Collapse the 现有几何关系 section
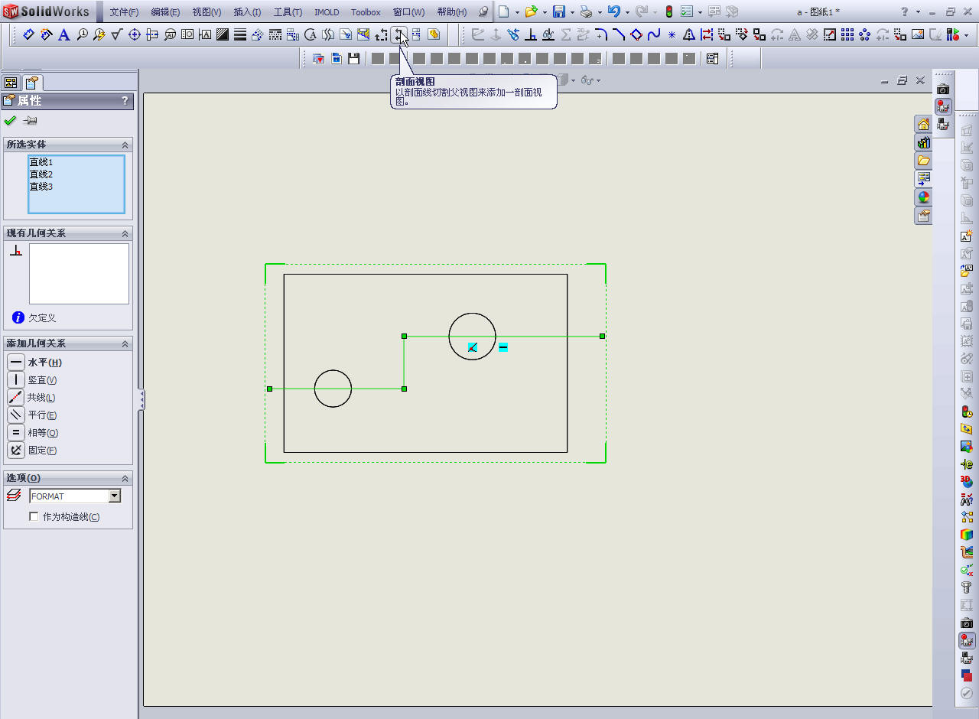This screenshot has width=979, height=719. click(125, 233)
